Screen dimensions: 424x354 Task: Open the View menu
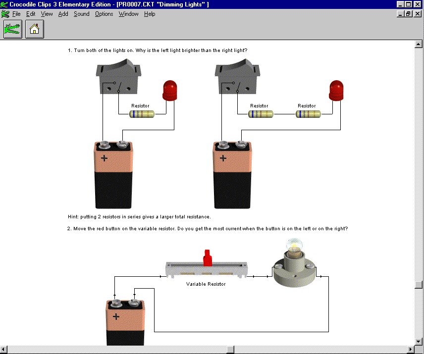point(47,14)
